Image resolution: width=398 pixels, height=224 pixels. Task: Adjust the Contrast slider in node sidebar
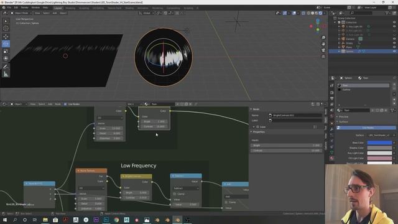click(287, 151)
